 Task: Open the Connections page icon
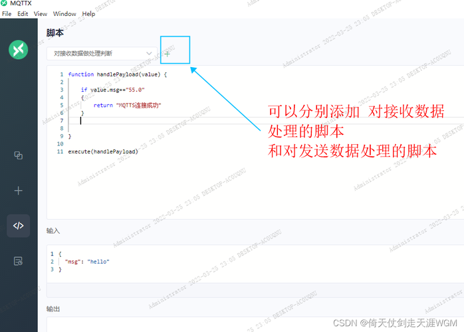pos(19,155)
